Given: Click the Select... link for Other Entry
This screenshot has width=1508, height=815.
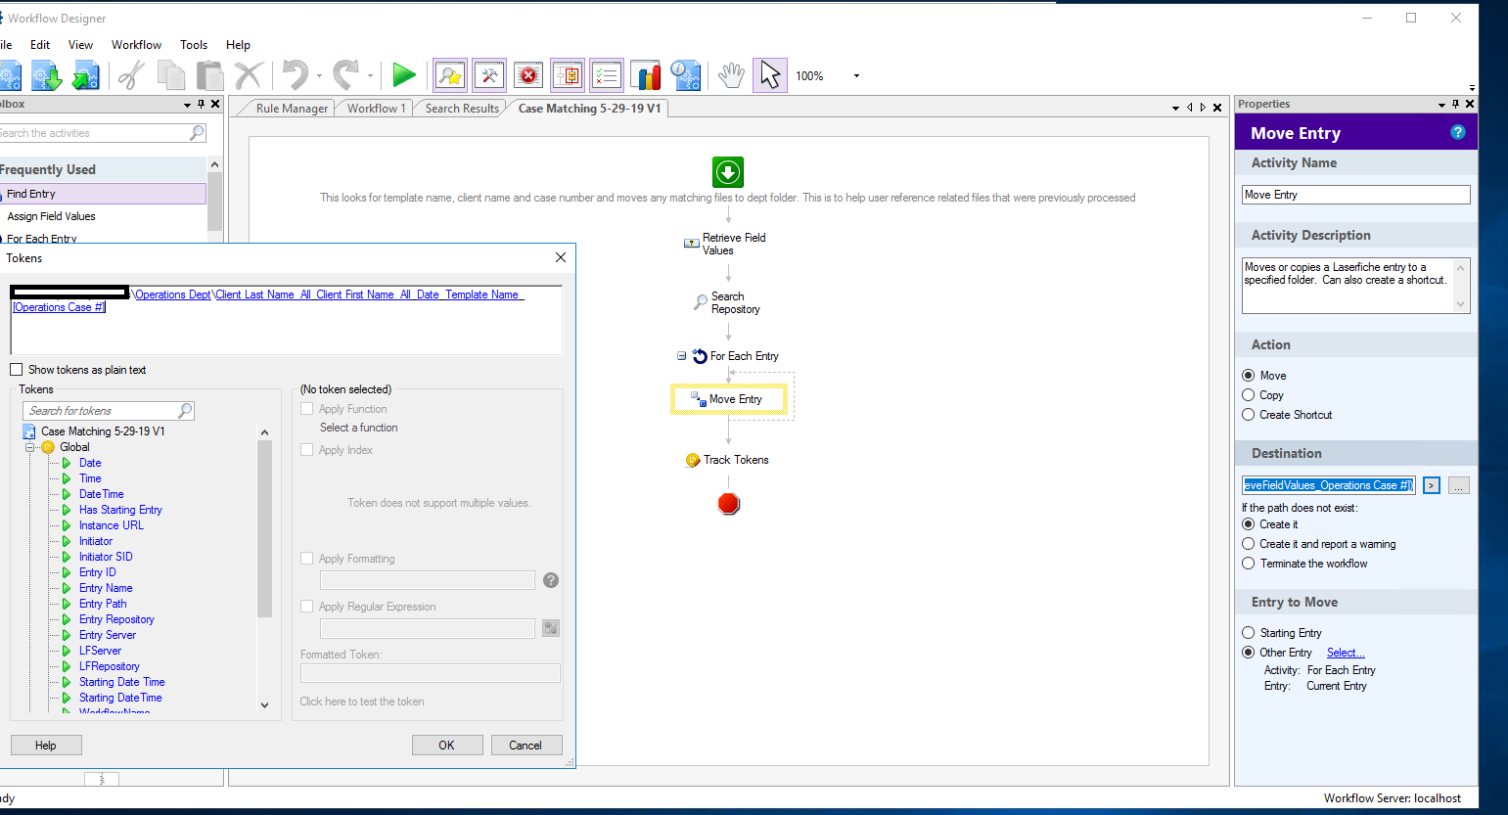Looking at the screenshot, I should tap(1345, 653).
